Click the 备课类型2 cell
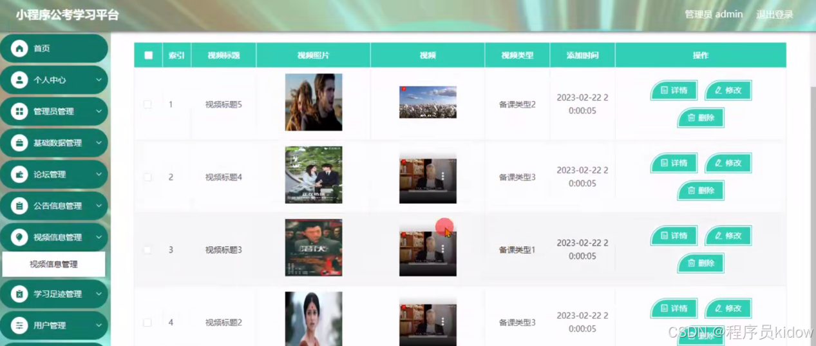Image resolution: width=816 pixels, height=346 pixels. (517, 104)
